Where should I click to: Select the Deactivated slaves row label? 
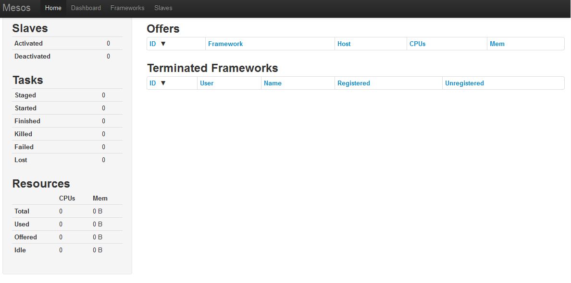32,56
